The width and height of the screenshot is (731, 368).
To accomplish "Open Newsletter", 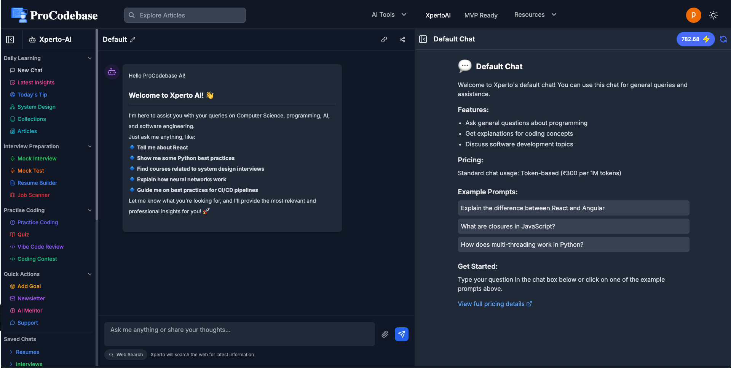I will pyautogui.click(x=27, y=298).
